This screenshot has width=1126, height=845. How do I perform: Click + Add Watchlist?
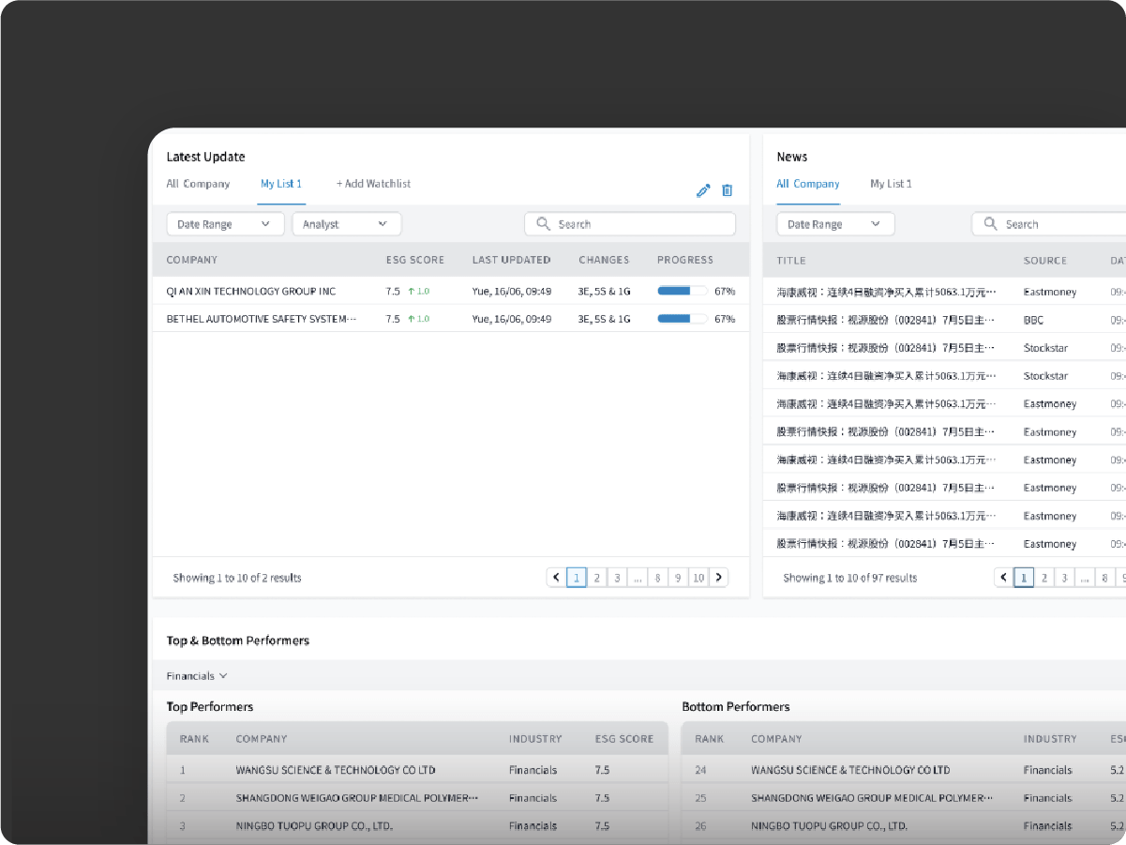[x=373, y=184]
